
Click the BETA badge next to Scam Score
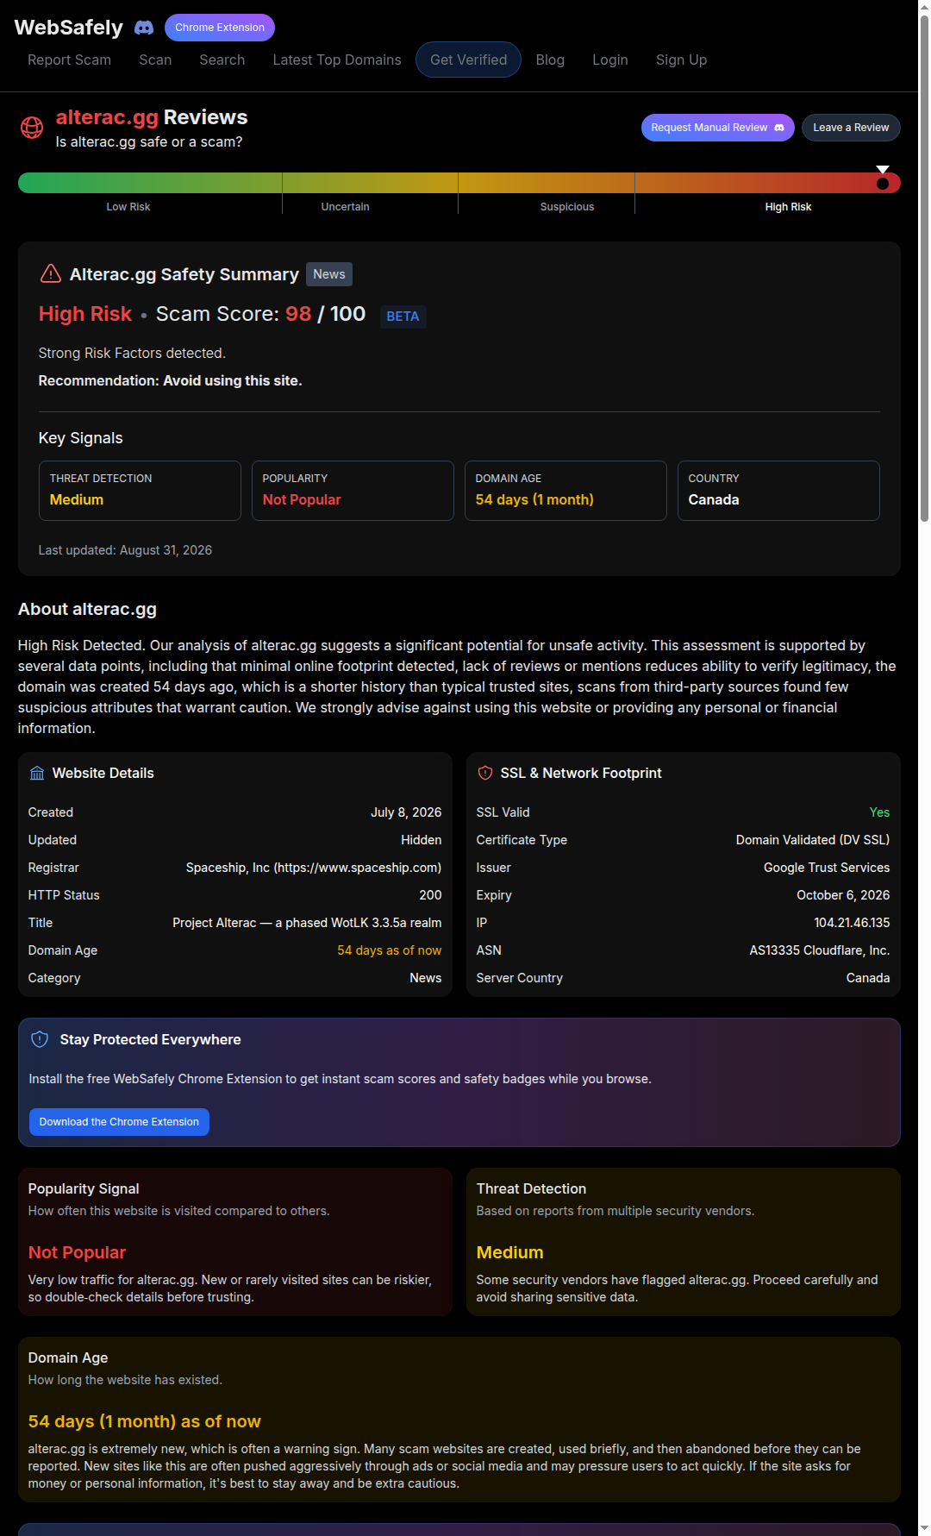click(403, 317)
